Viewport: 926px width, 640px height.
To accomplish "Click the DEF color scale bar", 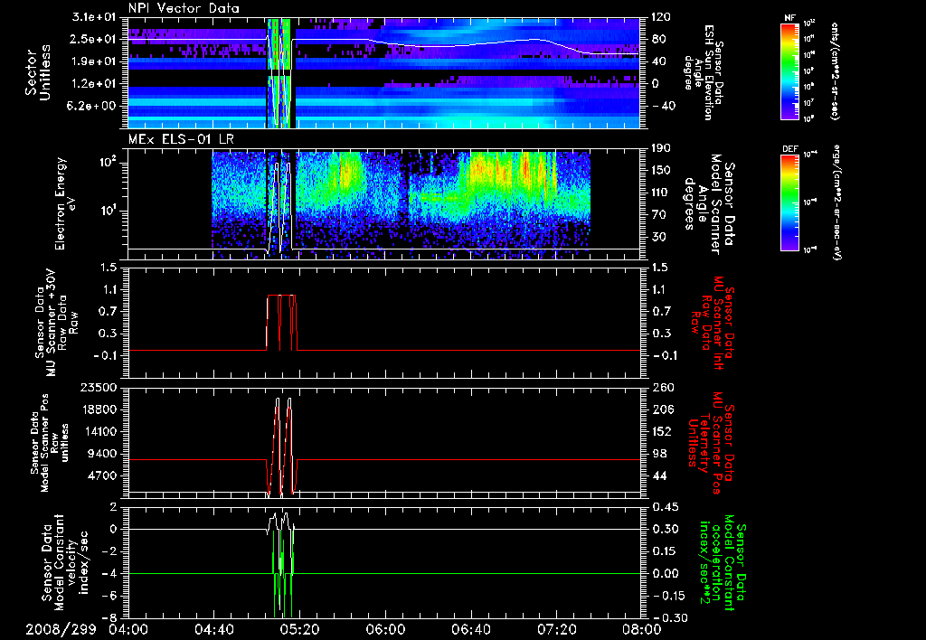I will (x=789, y=202).
